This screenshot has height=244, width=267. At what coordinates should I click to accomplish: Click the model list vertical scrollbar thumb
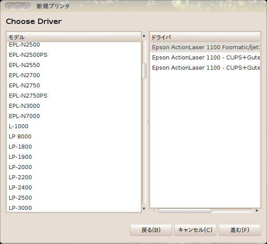[x=144, y=71]
